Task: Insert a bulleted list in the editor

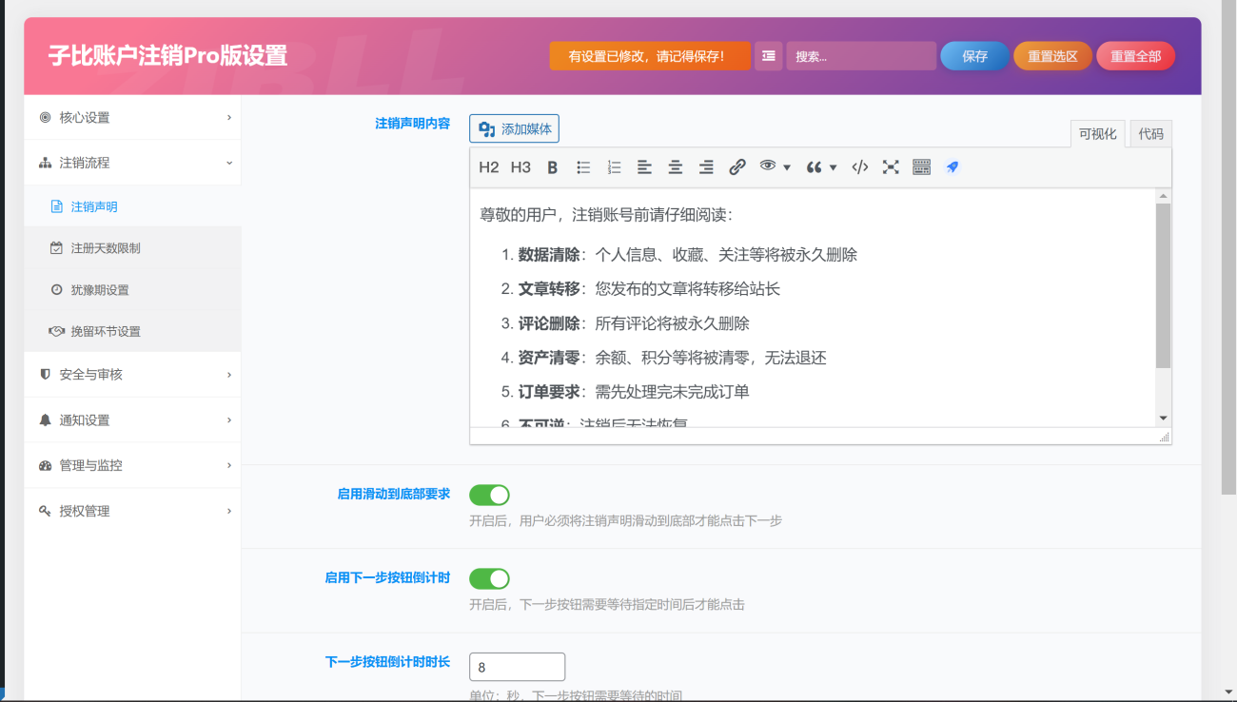Action: (x=583, y=167)
